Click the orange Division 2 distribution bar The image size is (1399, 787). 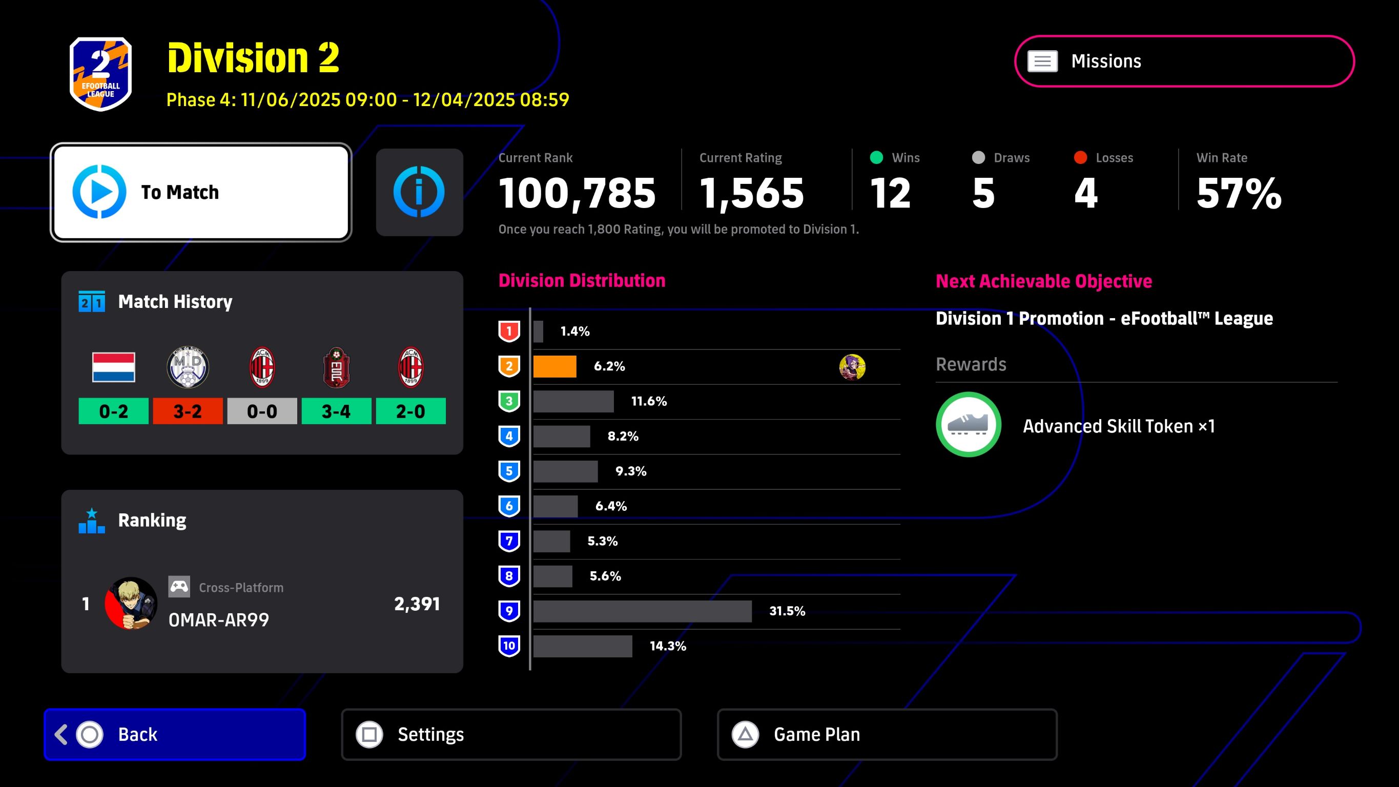(x=554, y=367)
